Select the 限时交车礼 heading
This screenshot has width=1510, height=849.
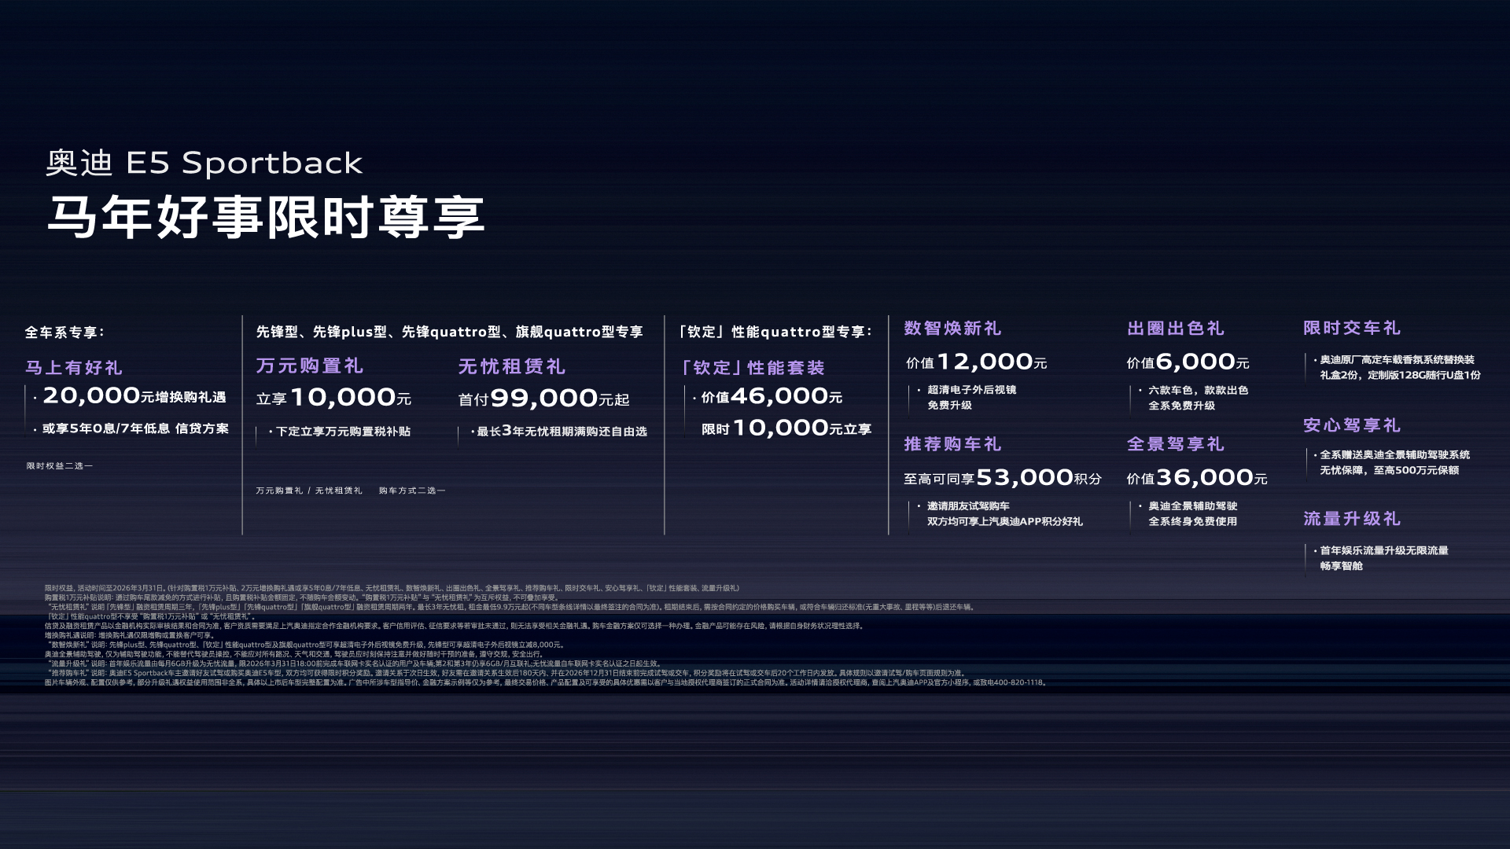pyautogui.click(x=1352, y=328)
